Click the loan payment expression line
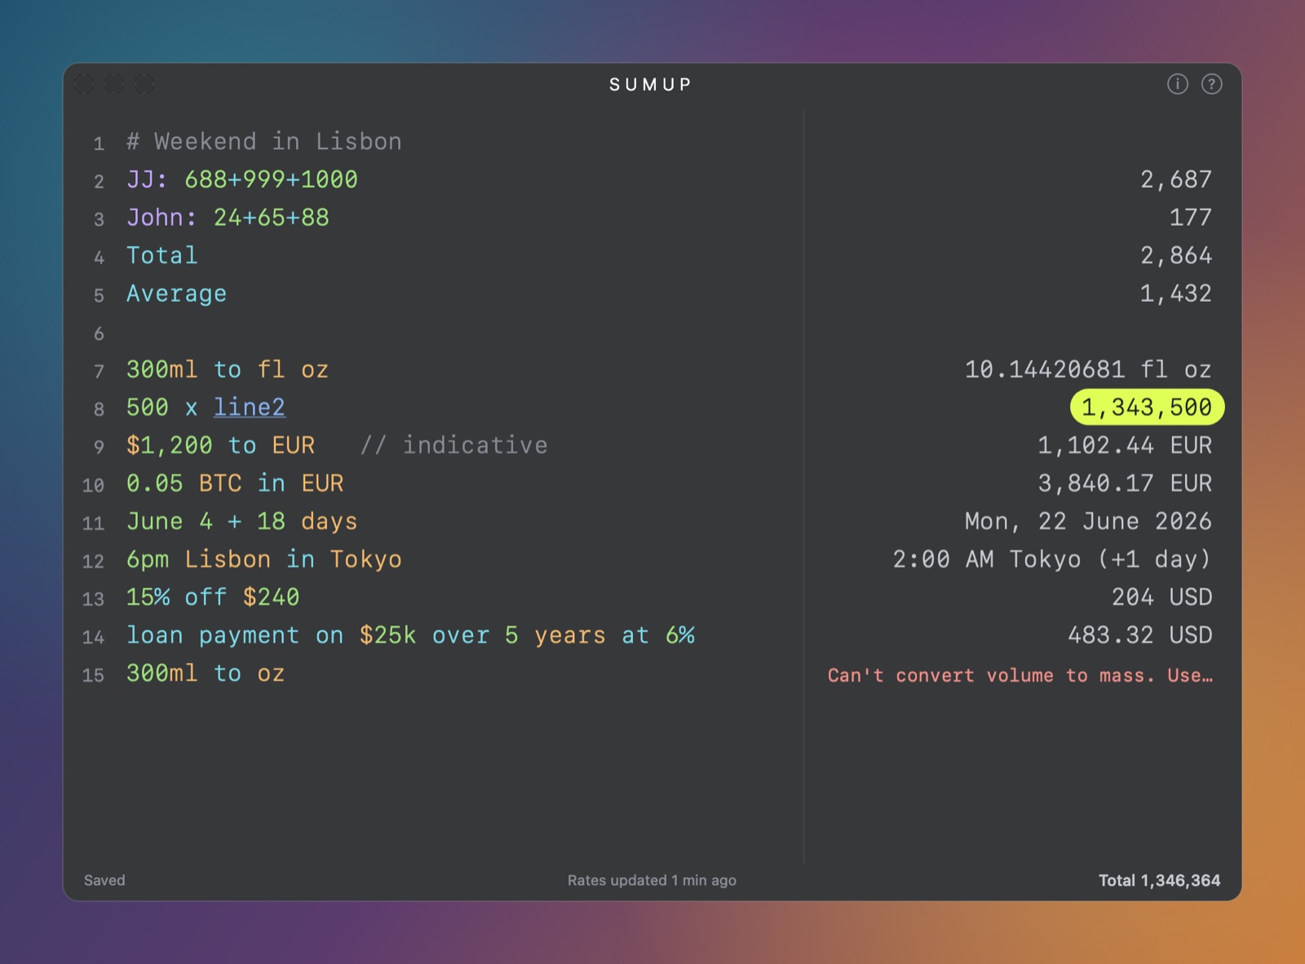1305x964 pixels. tap(410, 635)
